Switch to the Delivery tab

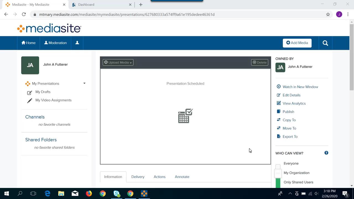coord(138,177)
